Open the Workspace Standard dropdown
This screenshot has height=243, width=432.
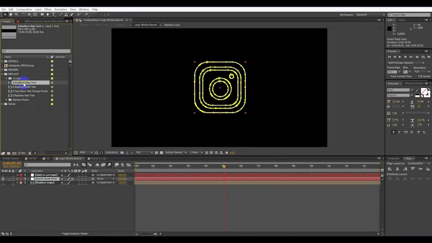(370, 15)
